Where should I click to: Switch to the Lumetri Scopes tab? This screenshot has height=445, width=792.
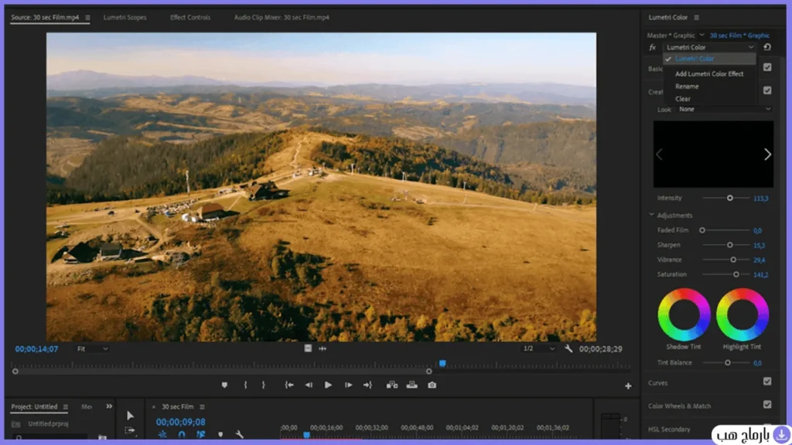(125, 17)
